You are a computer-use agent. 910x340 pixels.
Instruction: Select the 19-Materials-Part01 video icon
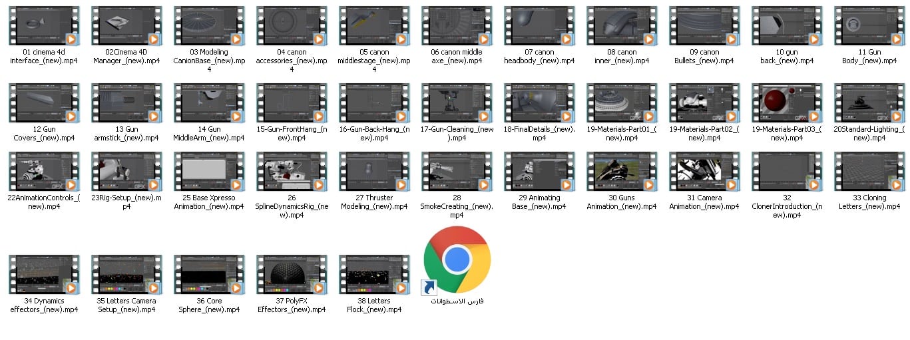pos(622,102)
